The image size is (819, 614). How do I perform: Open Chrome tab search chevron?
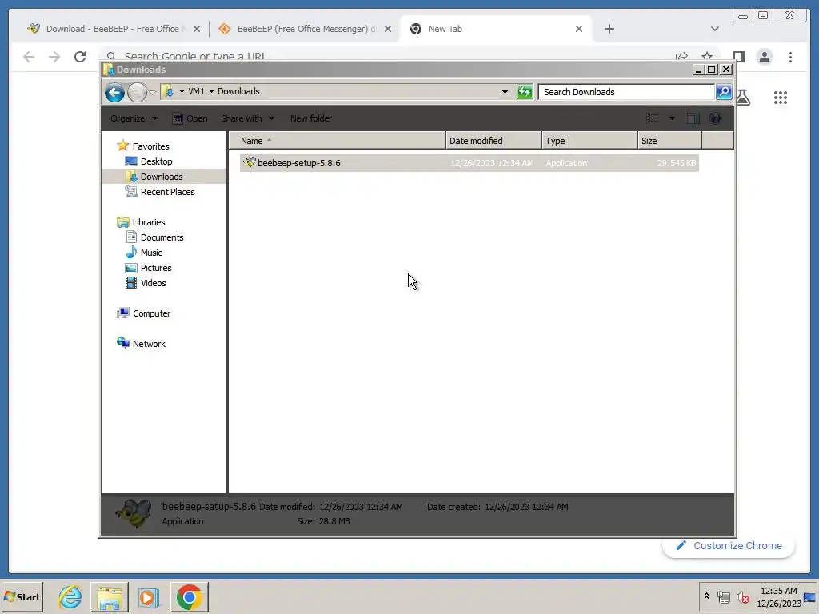pos(714,29)
